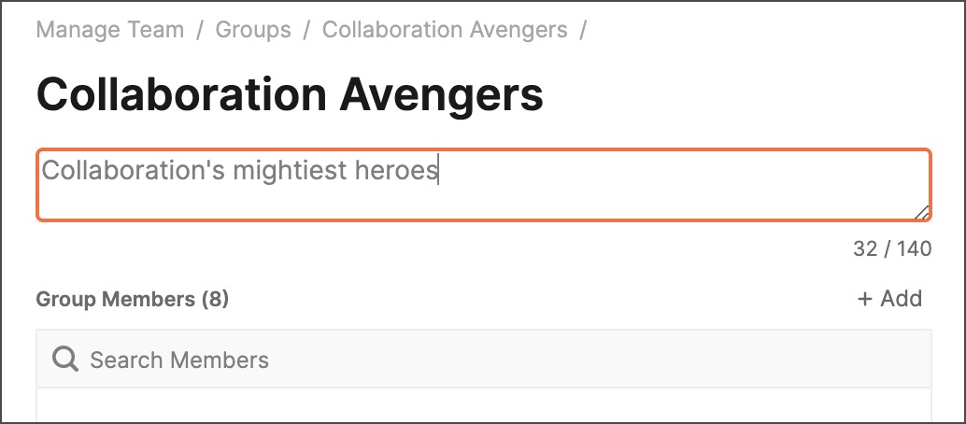Click the slash separator after Groups
Viewport: 966px width, 424px height.
[x=306, y=30]
